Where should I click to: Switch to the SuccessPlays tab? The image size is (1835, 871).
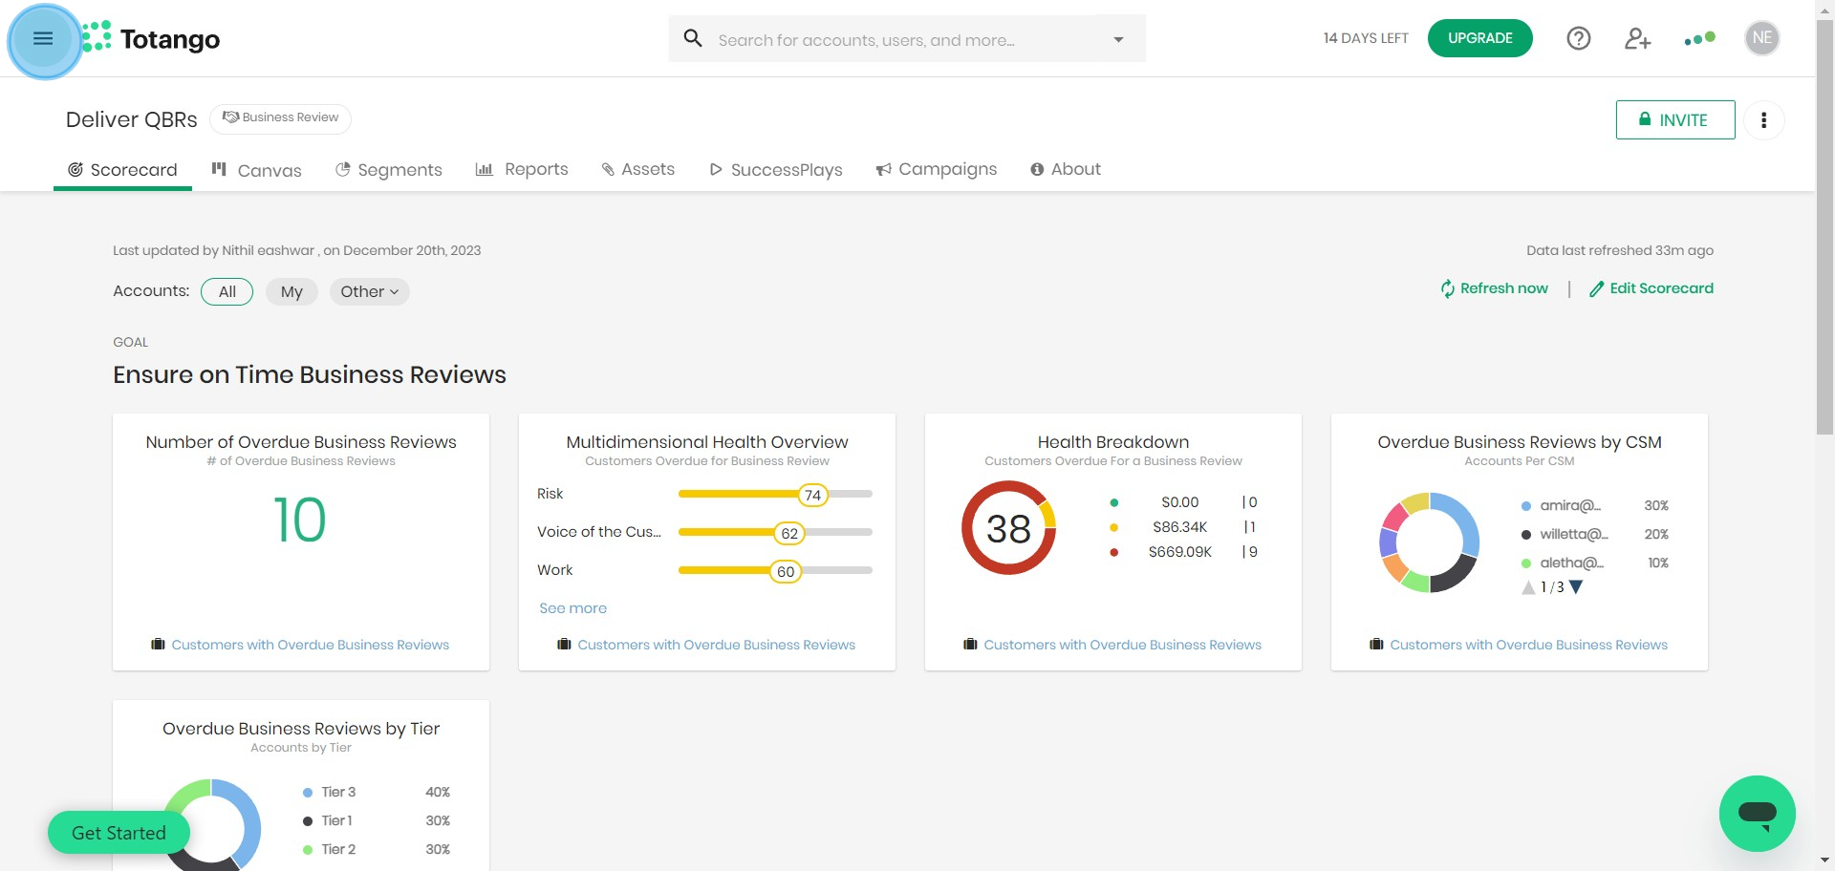776,170
